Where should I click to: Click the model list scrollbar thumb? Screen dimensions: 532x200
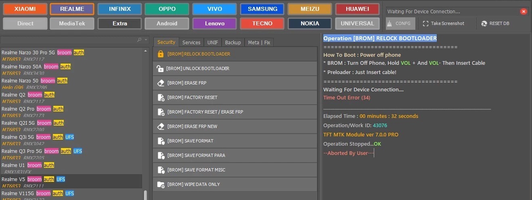click(145, 195)
